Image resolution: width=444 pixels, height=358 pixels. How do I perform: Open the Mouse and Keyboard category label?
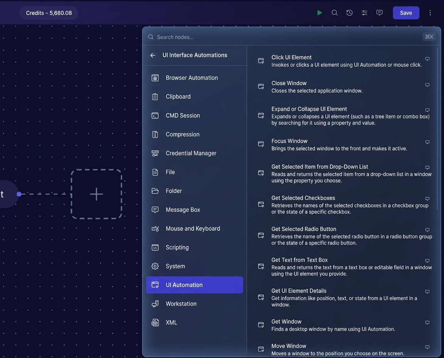tap(193, 228)
